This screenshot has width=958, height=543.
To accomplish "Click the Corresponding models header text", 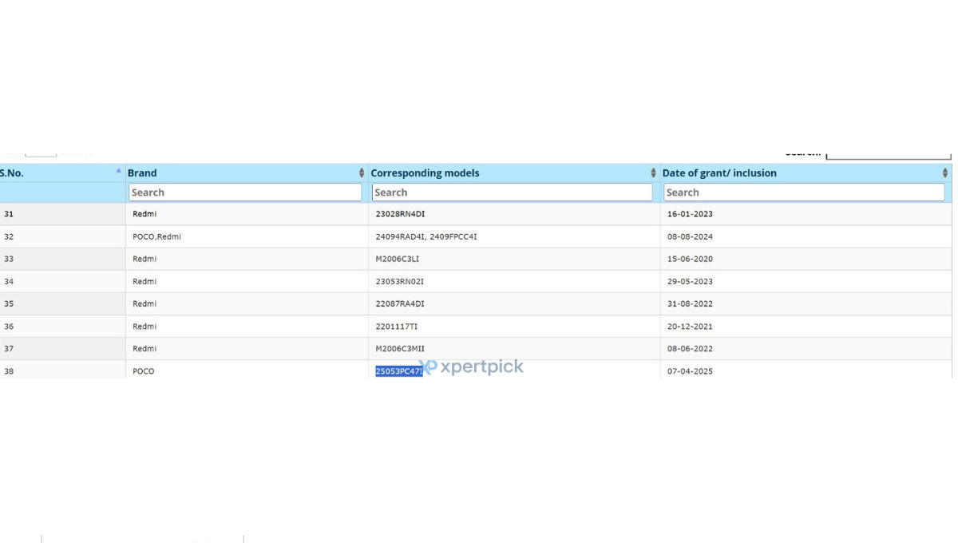I will point(425,173).
